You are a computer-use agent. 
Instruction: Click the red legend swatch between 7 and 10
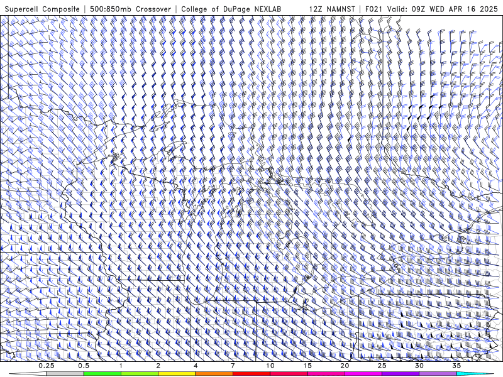point(251,374)
